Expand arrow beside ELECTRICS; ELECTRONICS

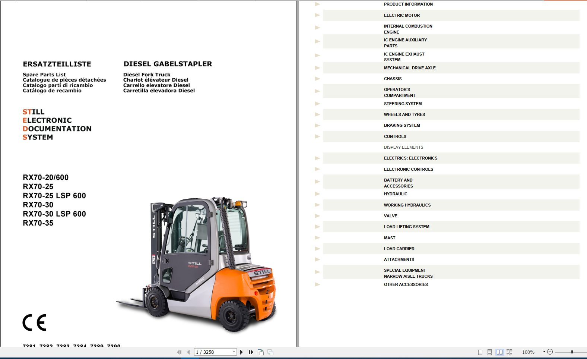317,158
